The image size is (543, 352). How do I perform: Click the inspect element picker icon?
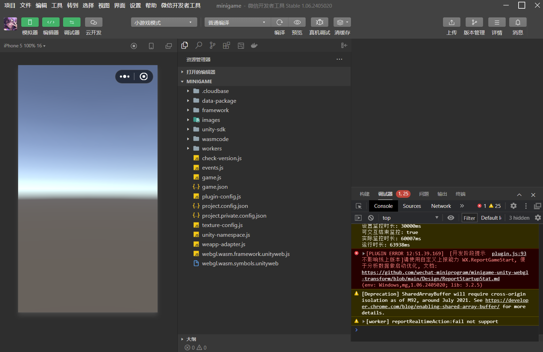359,206
